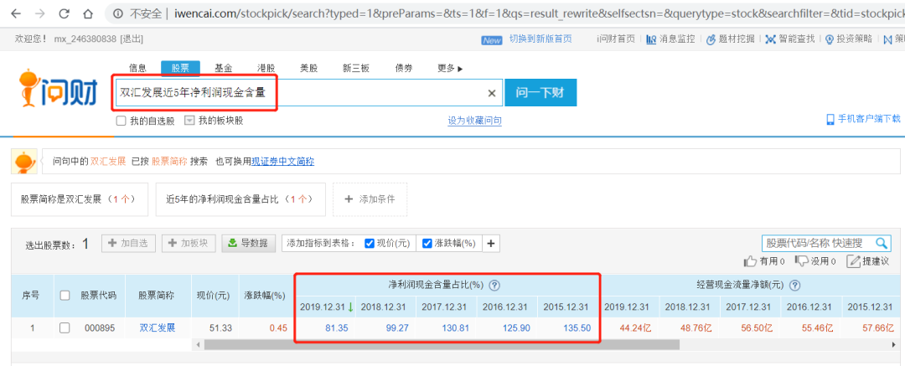Click help icon beside 经营现金流量净额(元)

(x=794, y=286)
